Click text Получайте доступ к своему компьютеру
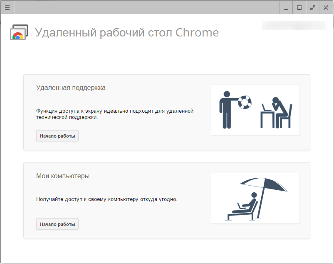Screen dimensions: 334x264 (87, 199)
